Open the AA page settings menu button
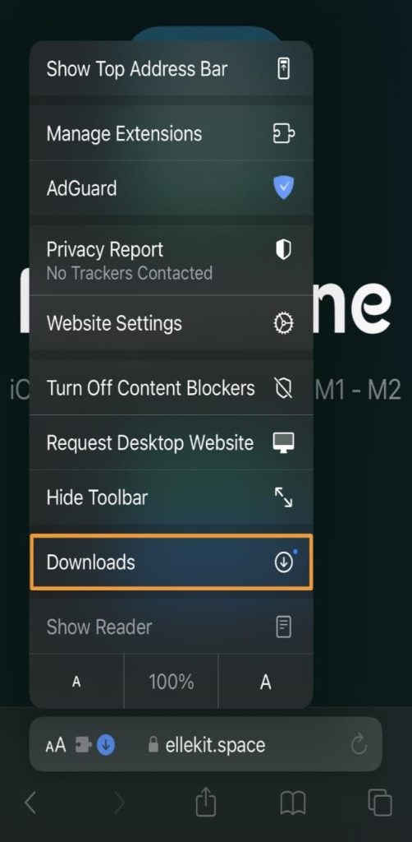The height and width of the screenshot is (842, 412). coord(56,745)
